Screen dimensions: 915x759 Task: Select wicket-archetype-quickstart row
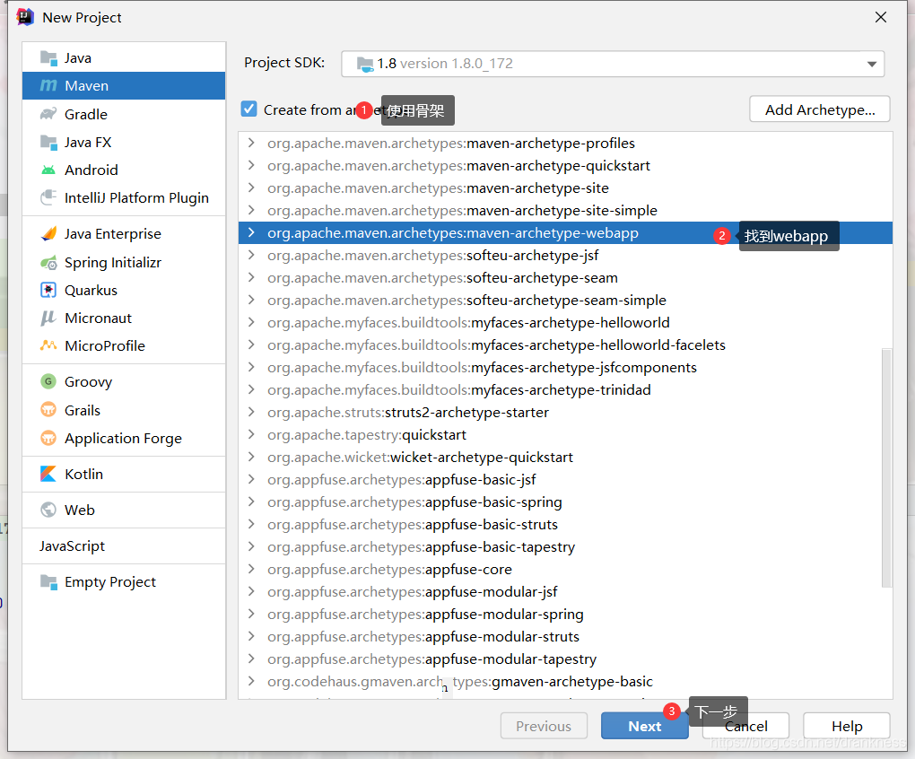coord(565,457)
